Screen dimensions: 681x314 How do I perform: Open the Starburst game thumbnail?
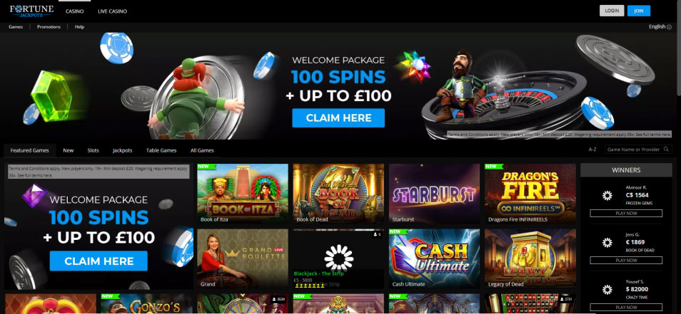(434, 194)
